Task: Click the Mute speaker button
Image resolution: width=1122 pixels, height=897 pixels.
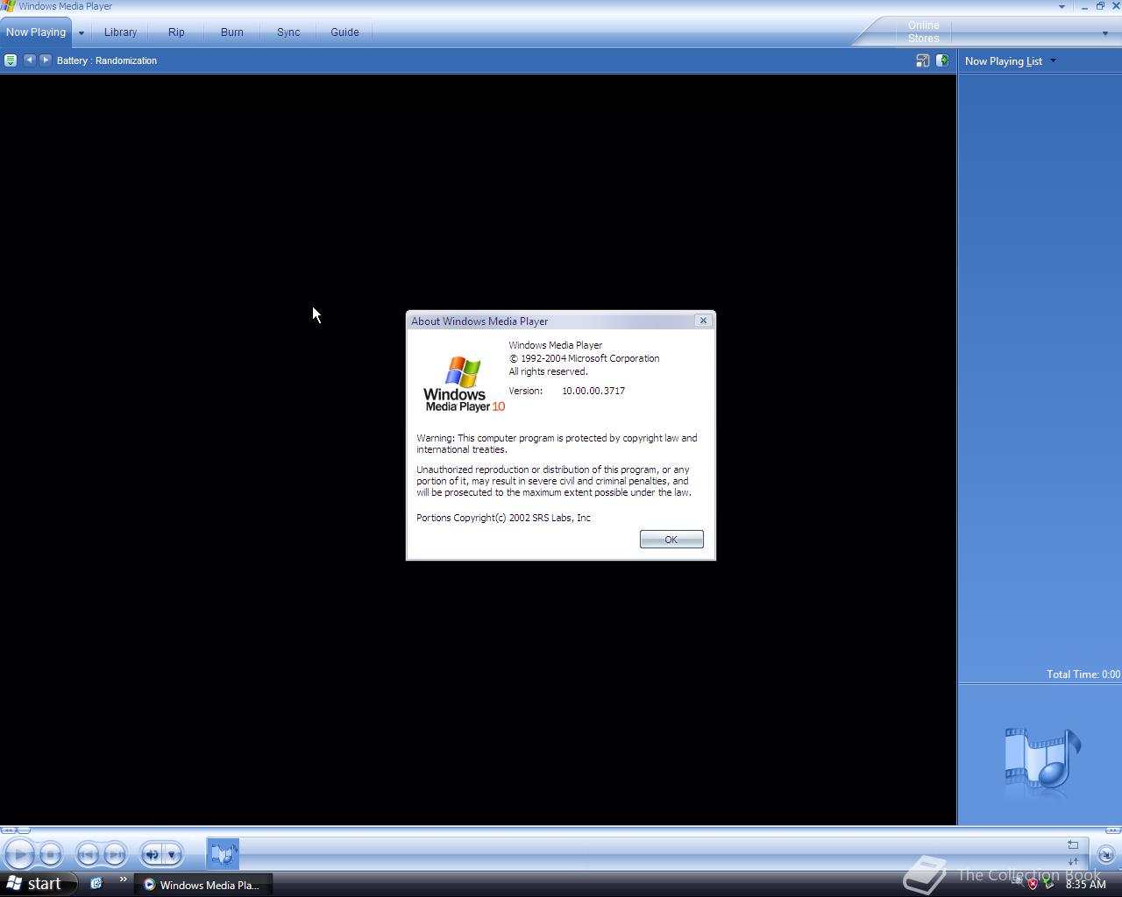Action: tap(153, 854)
